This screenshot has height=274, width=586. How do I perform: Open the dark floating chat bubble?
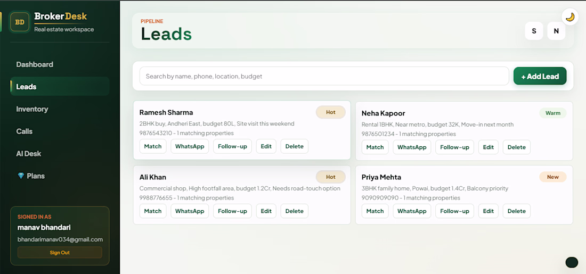coord(572,262)
